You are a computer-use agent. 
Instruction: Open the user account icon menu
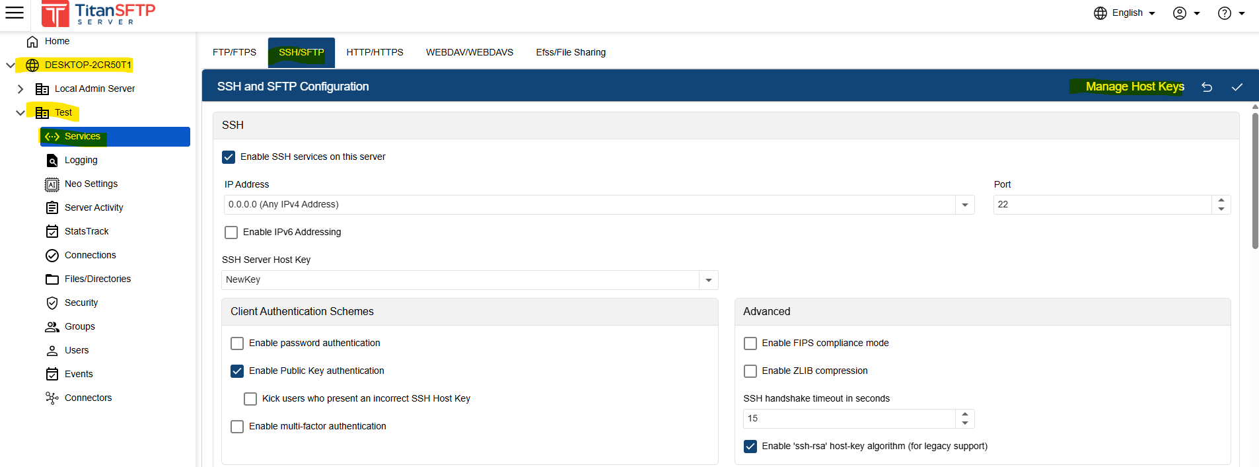[x=1186, y=13]
